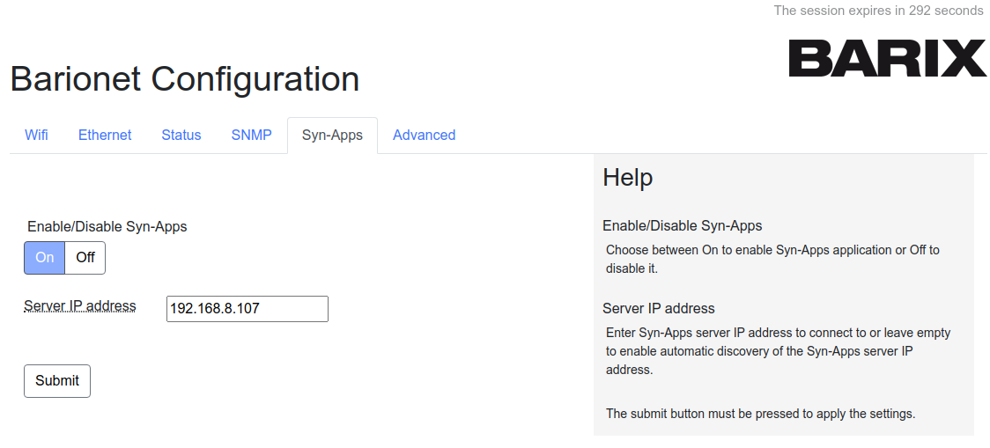990x448 pixels.
Task: Select the SNMP tab
Action: (251, 136)
